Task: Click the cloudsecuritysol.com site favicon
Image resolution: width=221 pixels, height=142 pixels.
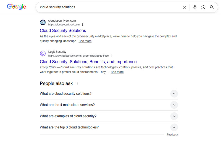Action: click(43, 22)
